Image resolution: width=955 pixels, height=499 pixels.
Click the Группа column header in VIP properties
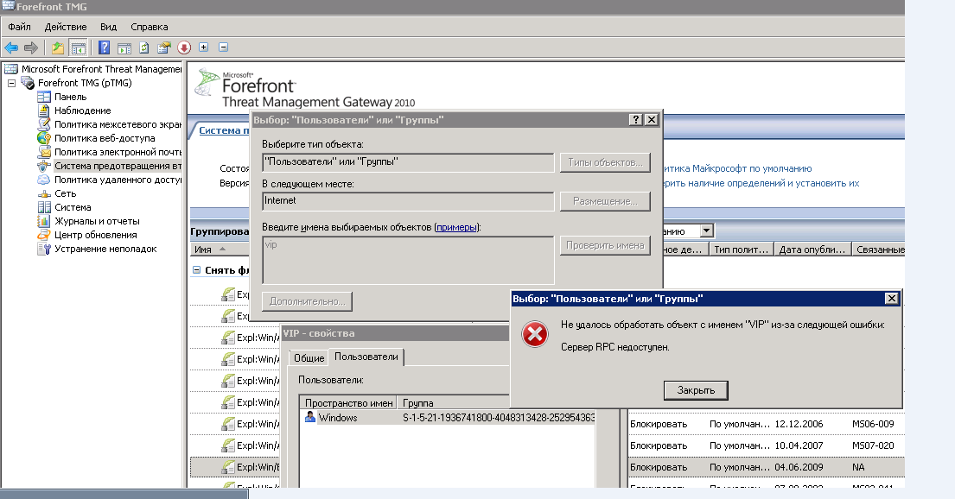pyautogui.click(x=453, y=403)
